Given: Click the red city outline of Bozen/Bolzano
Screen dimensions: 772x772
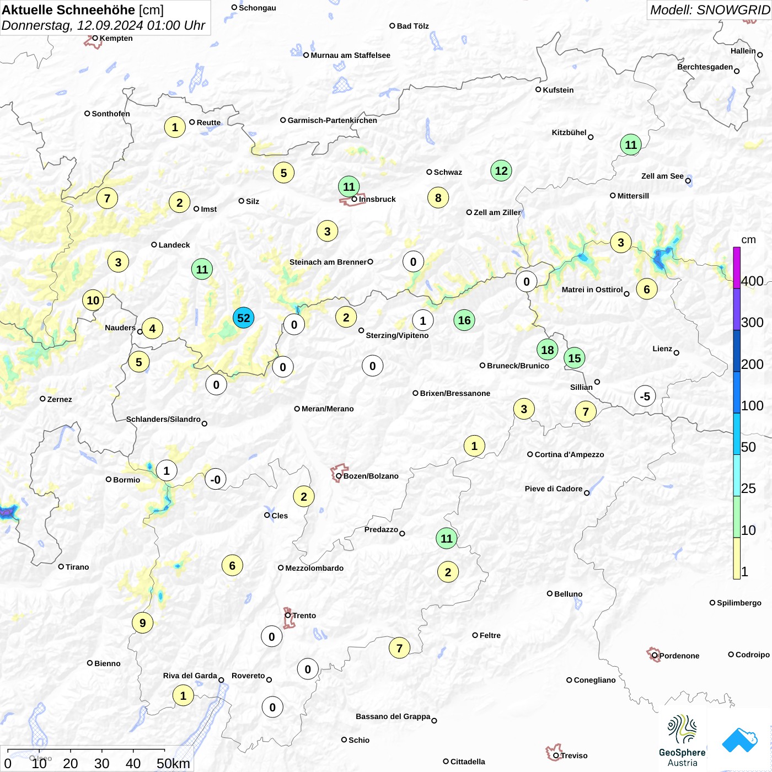Looking at the screenshot, I should (x=339, y=473).
